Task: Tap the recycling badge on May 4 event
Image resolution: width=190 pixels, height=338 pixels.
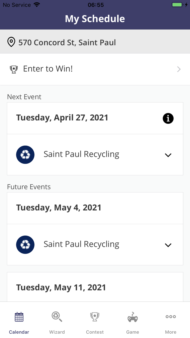Action: 25,245
